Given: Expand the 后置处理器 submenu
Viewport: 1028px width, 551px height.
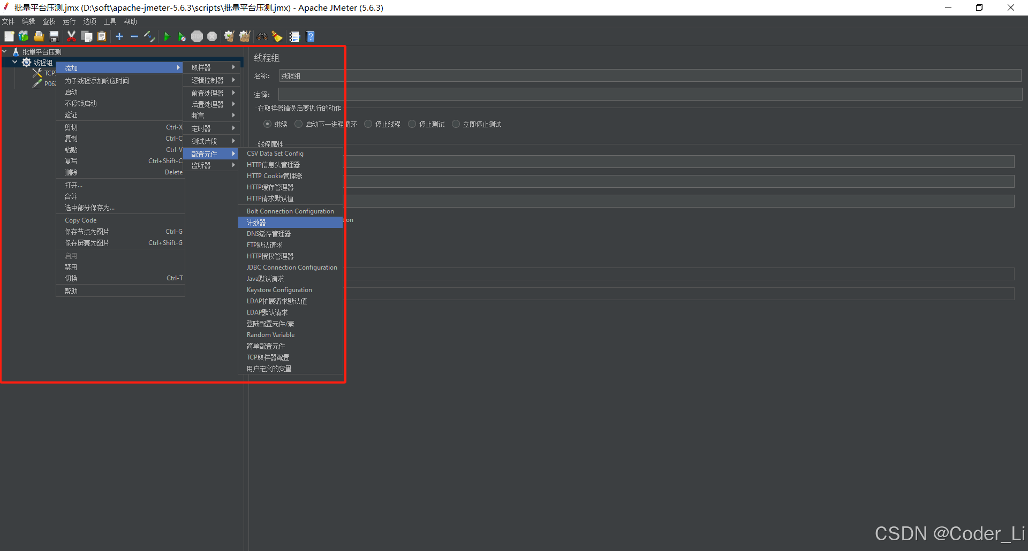Looking at the screenshot, I should 211,104.
